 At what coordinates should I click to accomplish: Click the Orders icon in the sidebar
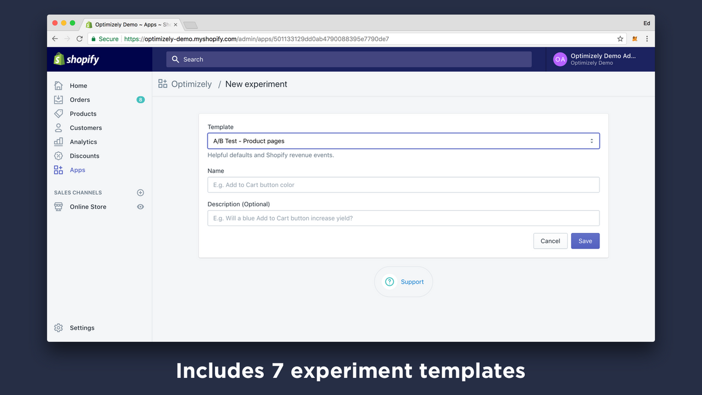click(x=58, y=99)
